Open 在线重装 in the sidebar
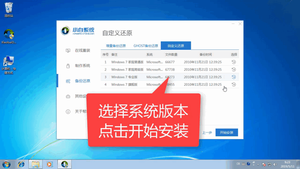Viewport: 300px width, 169px height. pyautogui.click(x=82, y=51)
